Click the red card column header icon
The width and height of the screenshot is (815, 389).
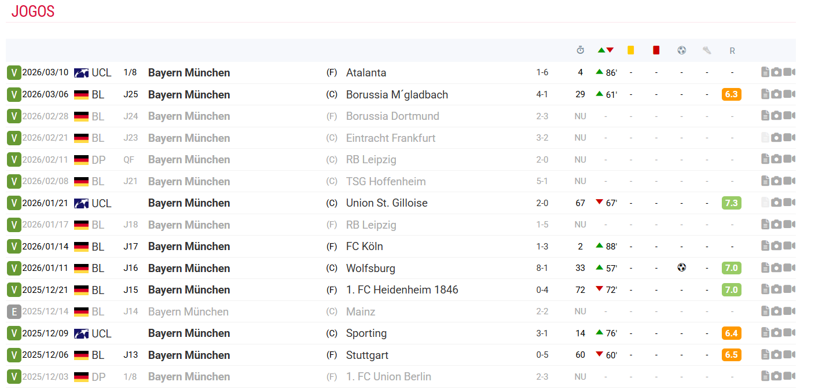(x=656, y=50)
